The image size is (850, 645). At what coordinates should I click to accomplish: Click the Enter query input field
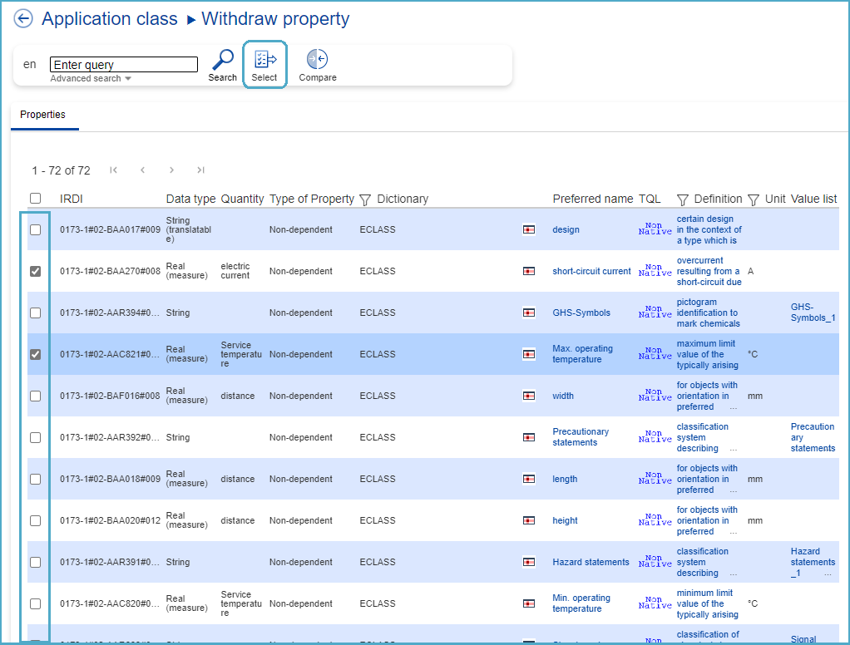(x=124, y=65)
